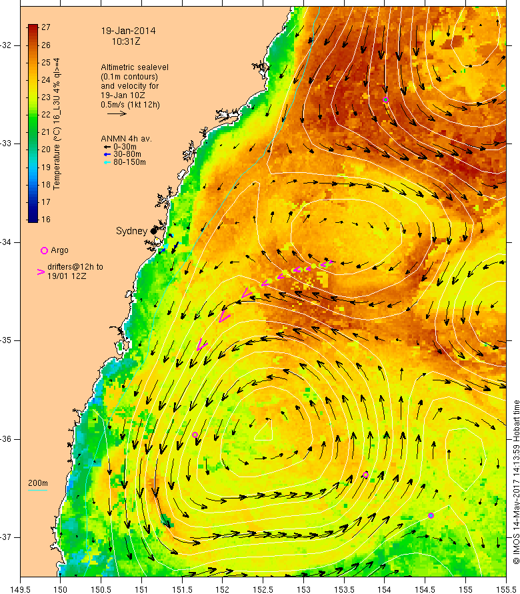Image resolution: width=520 pixels, height=594 pixels.
Task: Click the 155.5 longitude axis label
Action: (506, 589)
